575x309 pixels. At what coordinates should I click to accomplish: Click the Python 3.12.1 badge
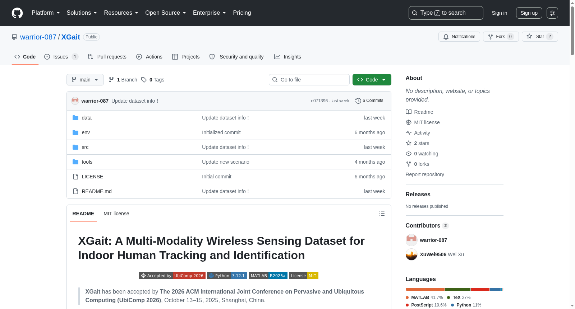click(x=227, y=276)
